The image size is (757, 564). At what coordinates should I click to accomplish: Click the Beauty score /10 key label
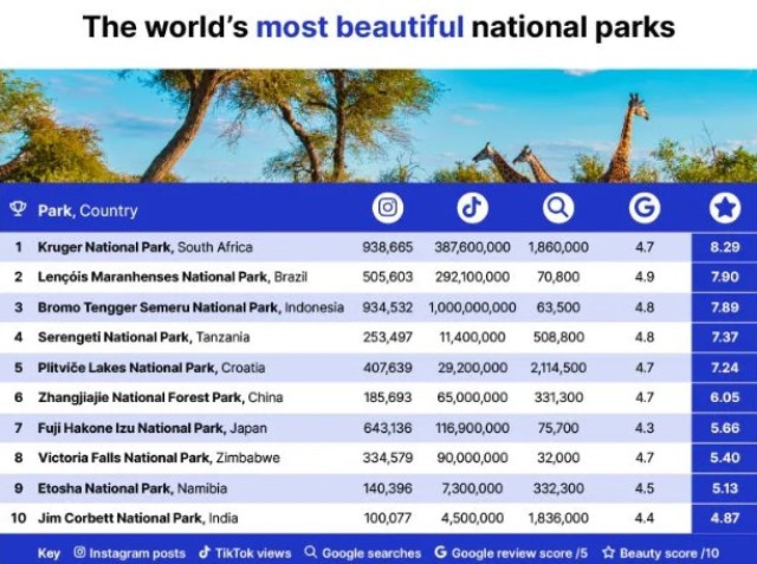pyautogui.click(x=669, y=553)
